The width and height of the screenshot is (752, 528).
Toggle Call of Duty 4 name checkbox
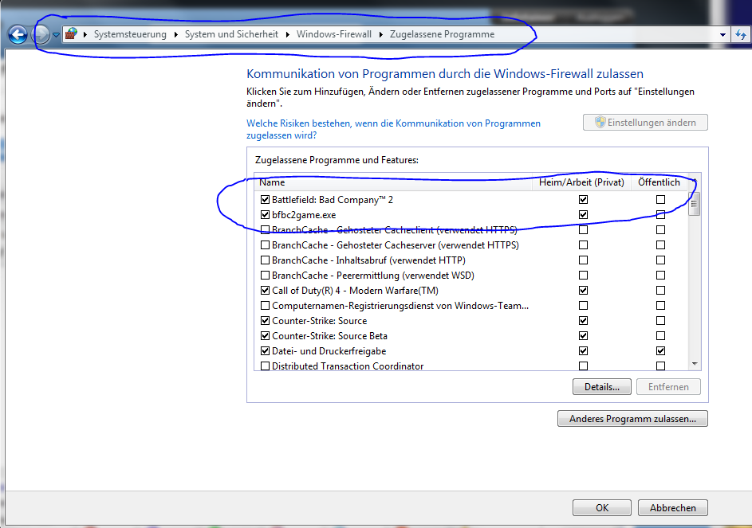265,291
